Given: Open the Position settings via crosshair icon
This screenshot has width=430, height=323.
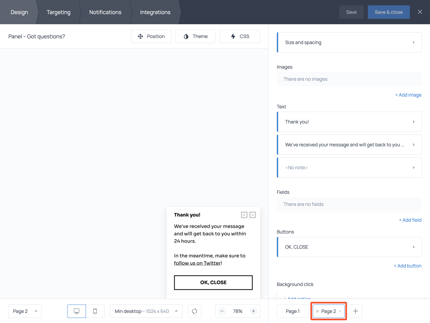Looking at the screenshot, I should [x=151, y=36].
